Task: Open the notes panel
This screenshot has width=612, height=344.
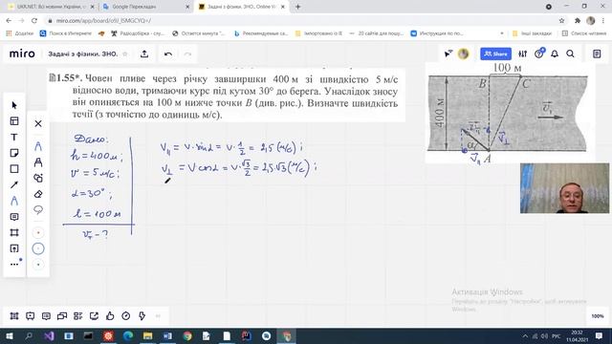Action: [597, 54]
